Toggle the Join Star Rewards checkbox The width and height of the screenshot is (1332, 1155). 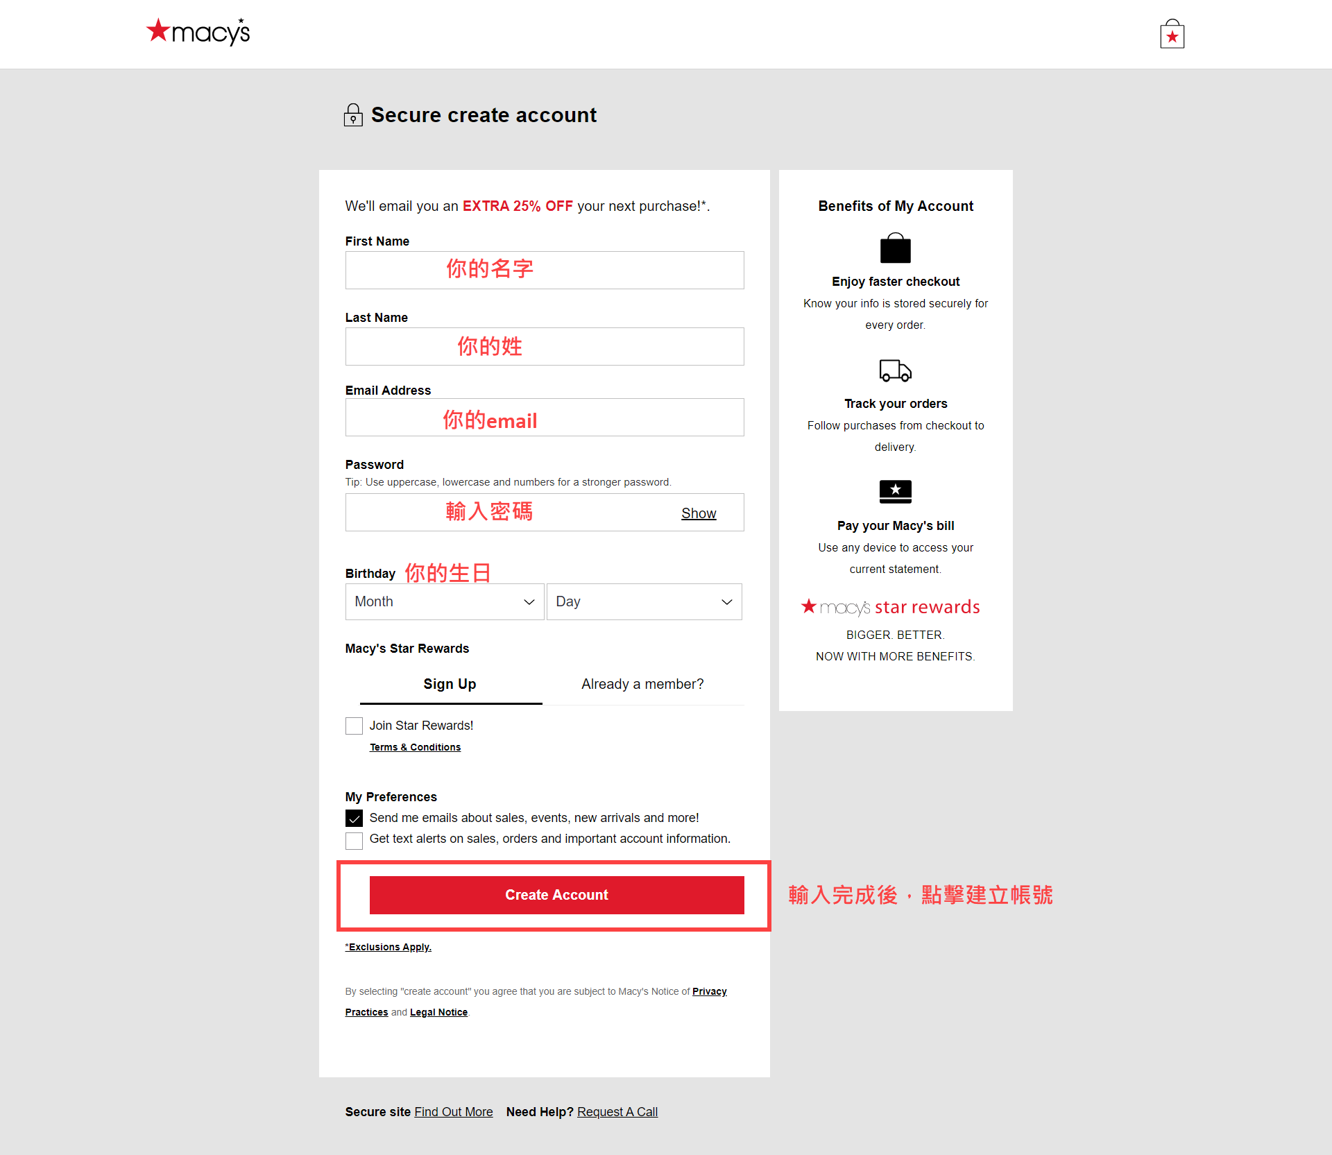[355, 726]
